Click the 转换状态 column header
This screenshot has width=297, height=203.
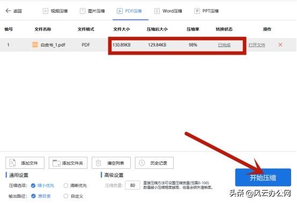224,29
